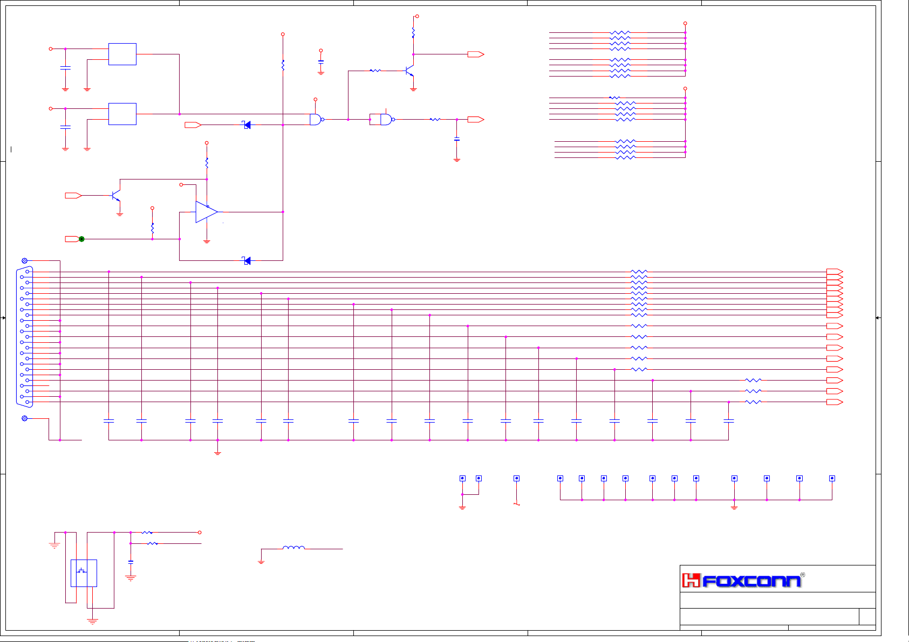Select the upper blue rectangular IC block
This screenshot has width=909, height=642.
[x=122, y=54]
